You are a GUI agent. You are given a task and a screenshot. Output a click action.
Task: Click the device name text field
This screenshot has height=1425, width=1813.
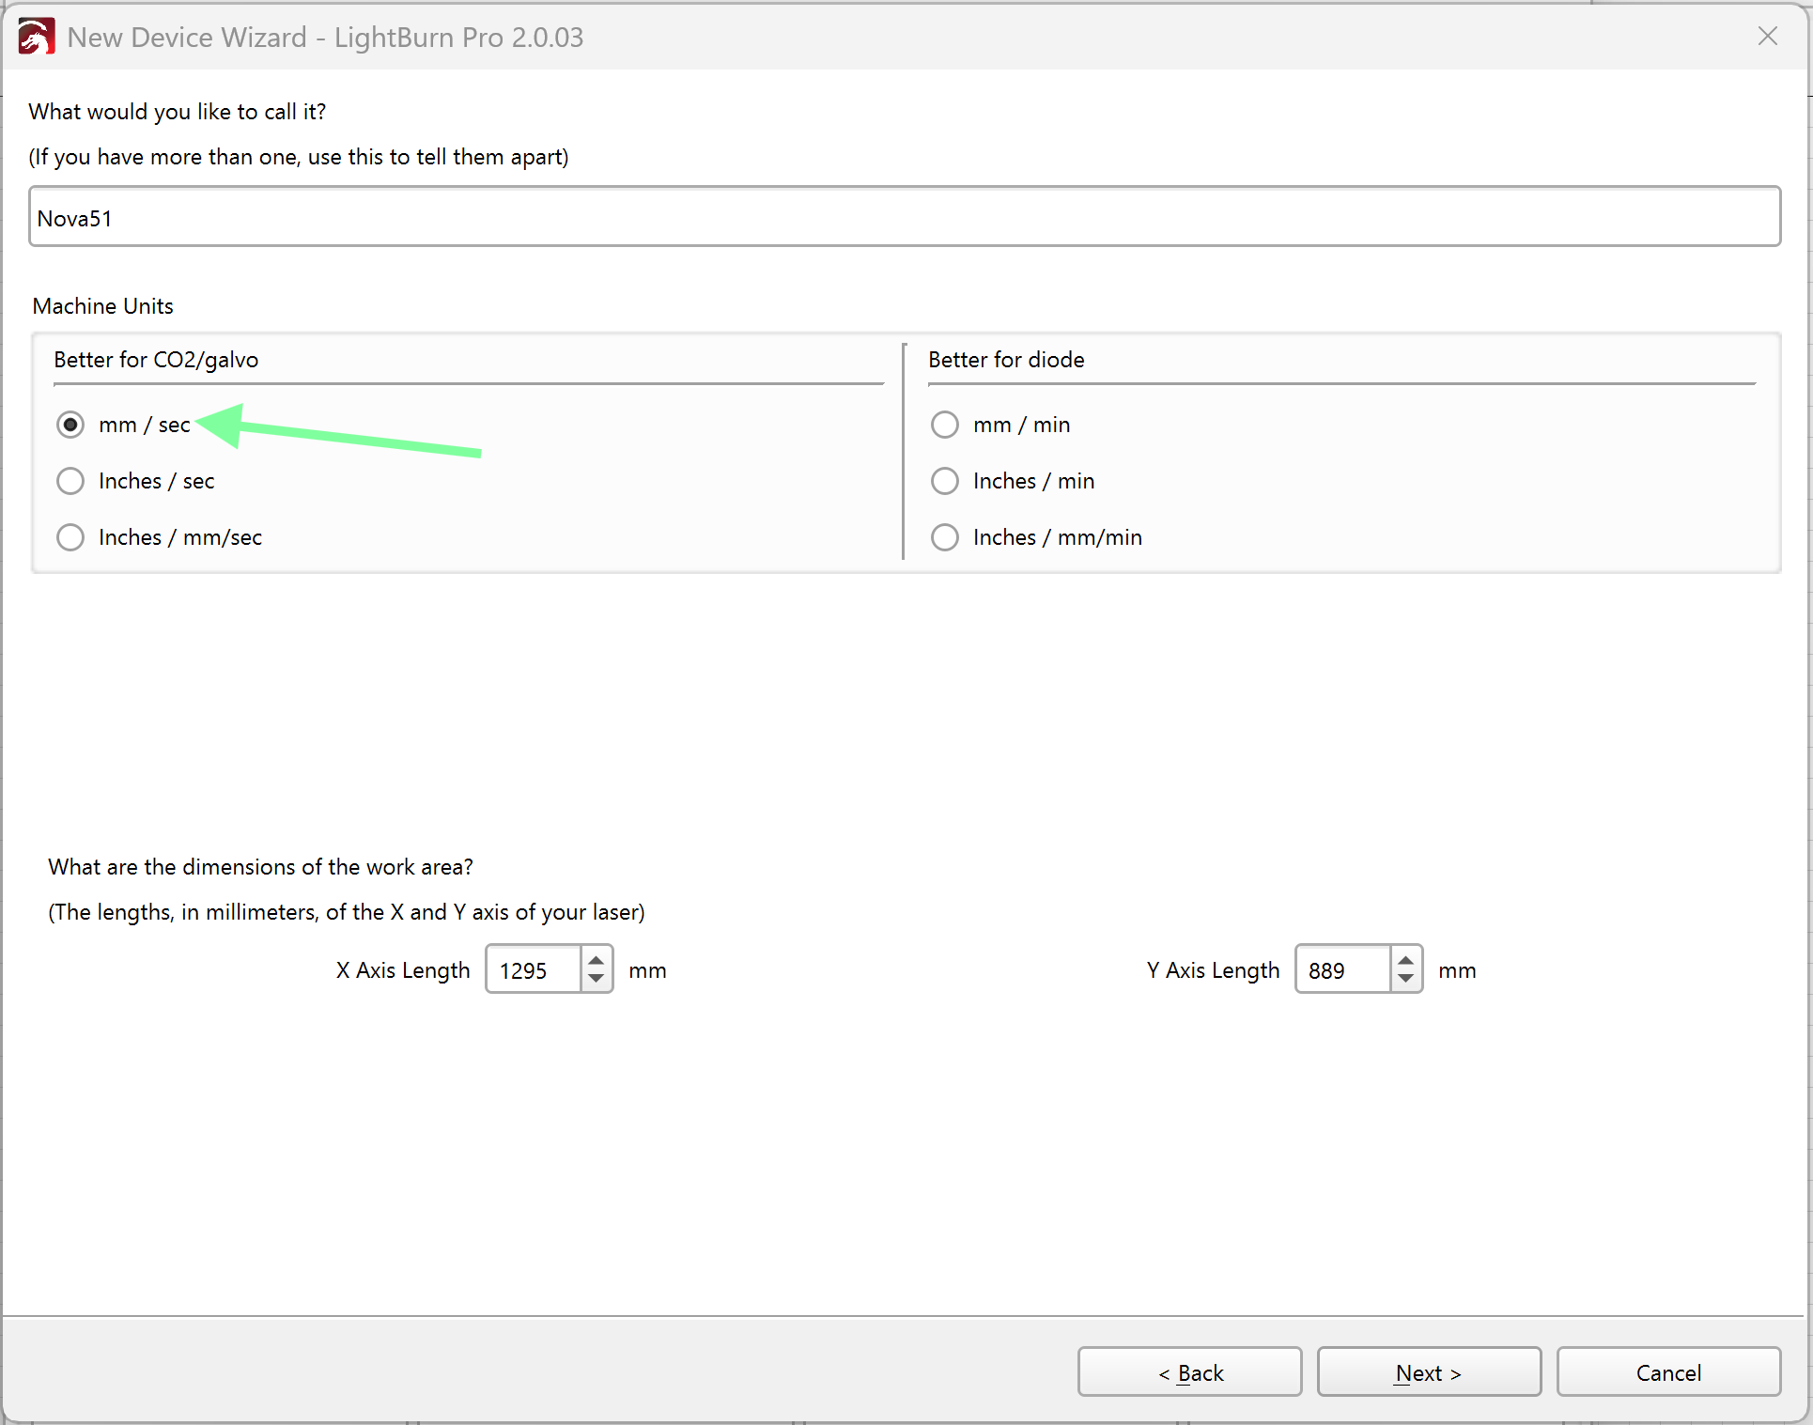pos(904,217)
